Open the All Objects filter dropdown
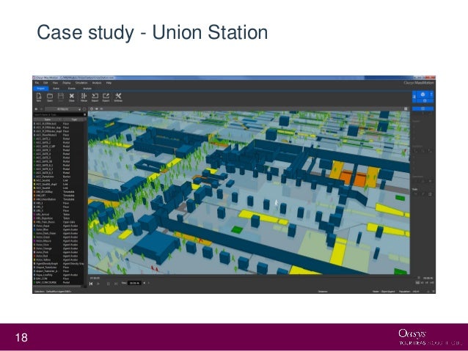The width and height of the screenshot is (468, 351). tap(63, 109)
